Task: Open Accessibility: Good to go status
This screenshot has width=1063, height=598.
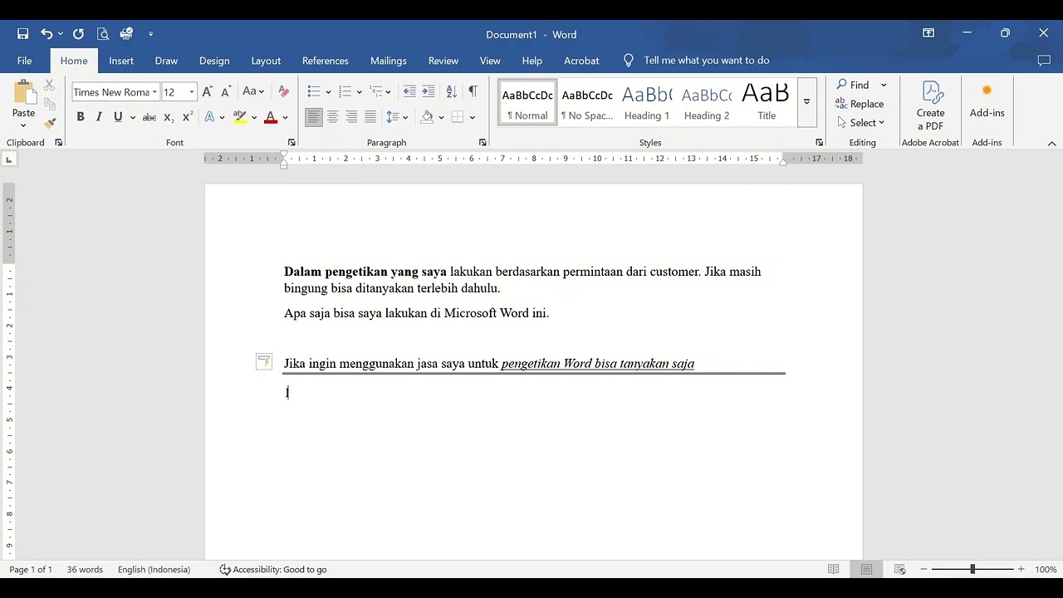Action: pos(273,570)
